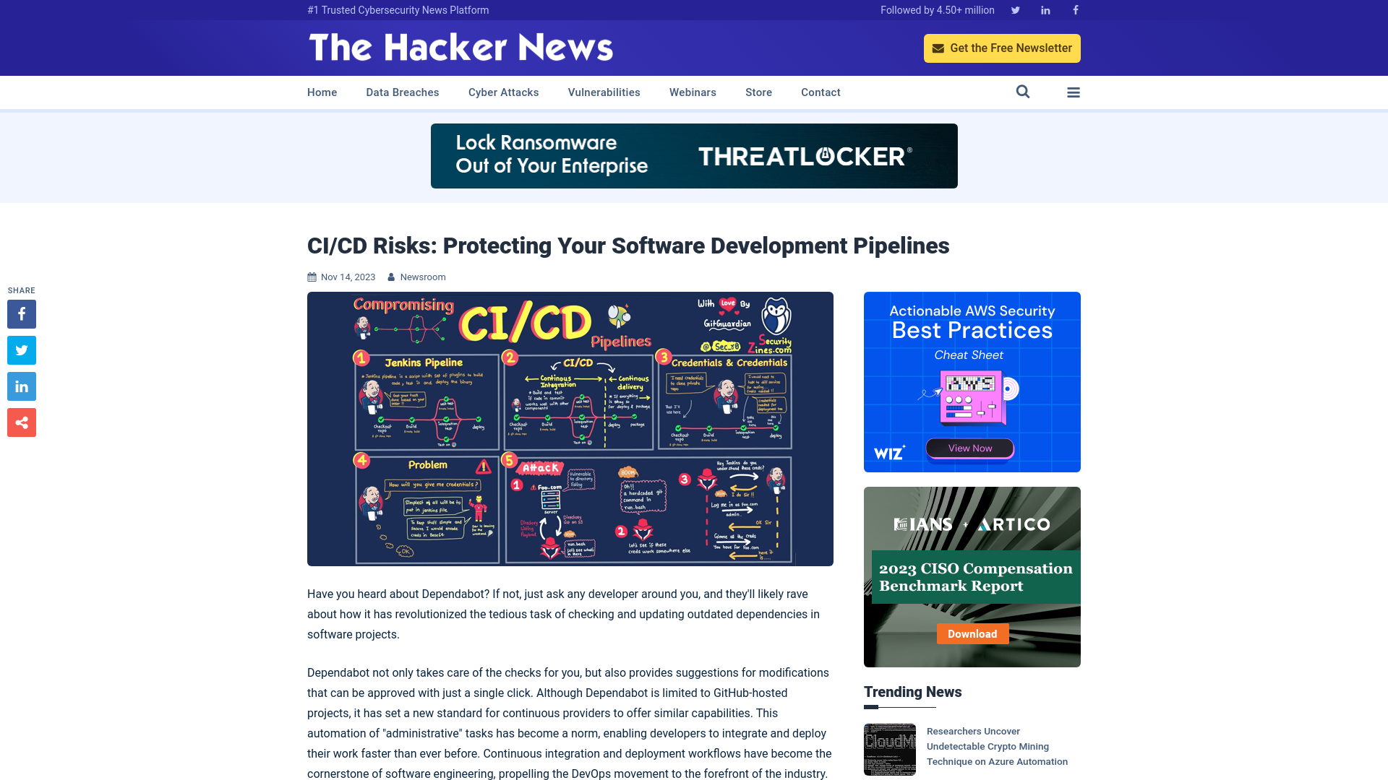This screenshot has height=780, width=1388.
Task: Click the Twitter social media icon in header
Action: (1015, 9)
